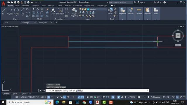
Task: Toggle MODEL space button in status bar
Action: [x=44, y=97]
